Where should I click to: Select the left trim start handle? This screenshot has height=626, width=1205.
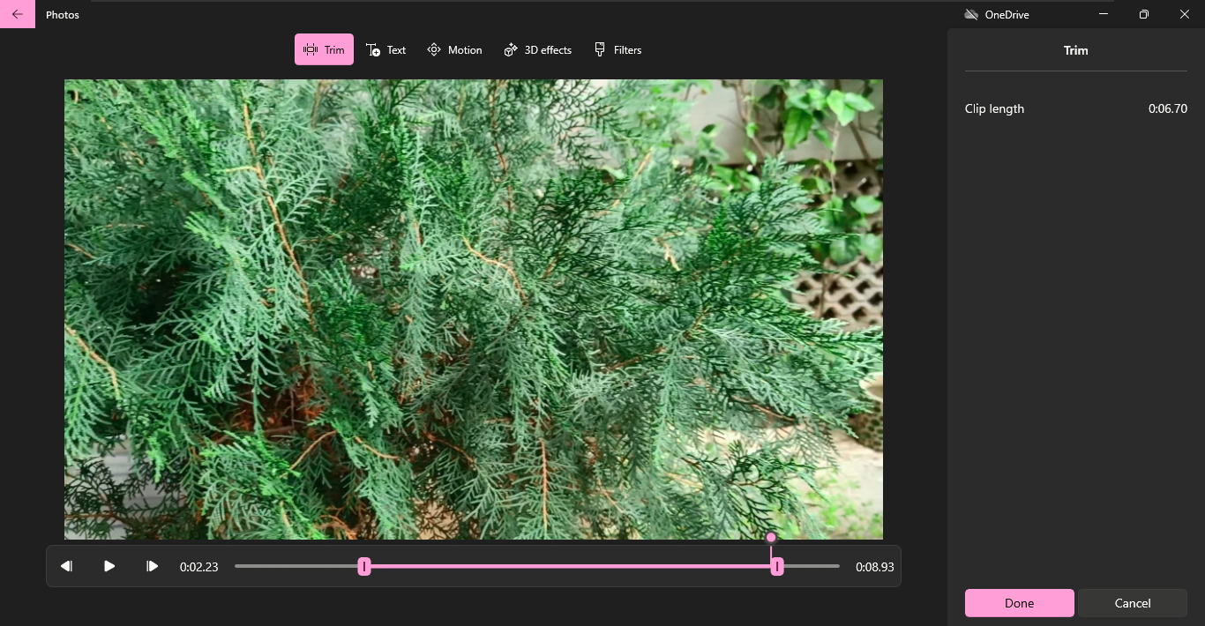[364, 566]
